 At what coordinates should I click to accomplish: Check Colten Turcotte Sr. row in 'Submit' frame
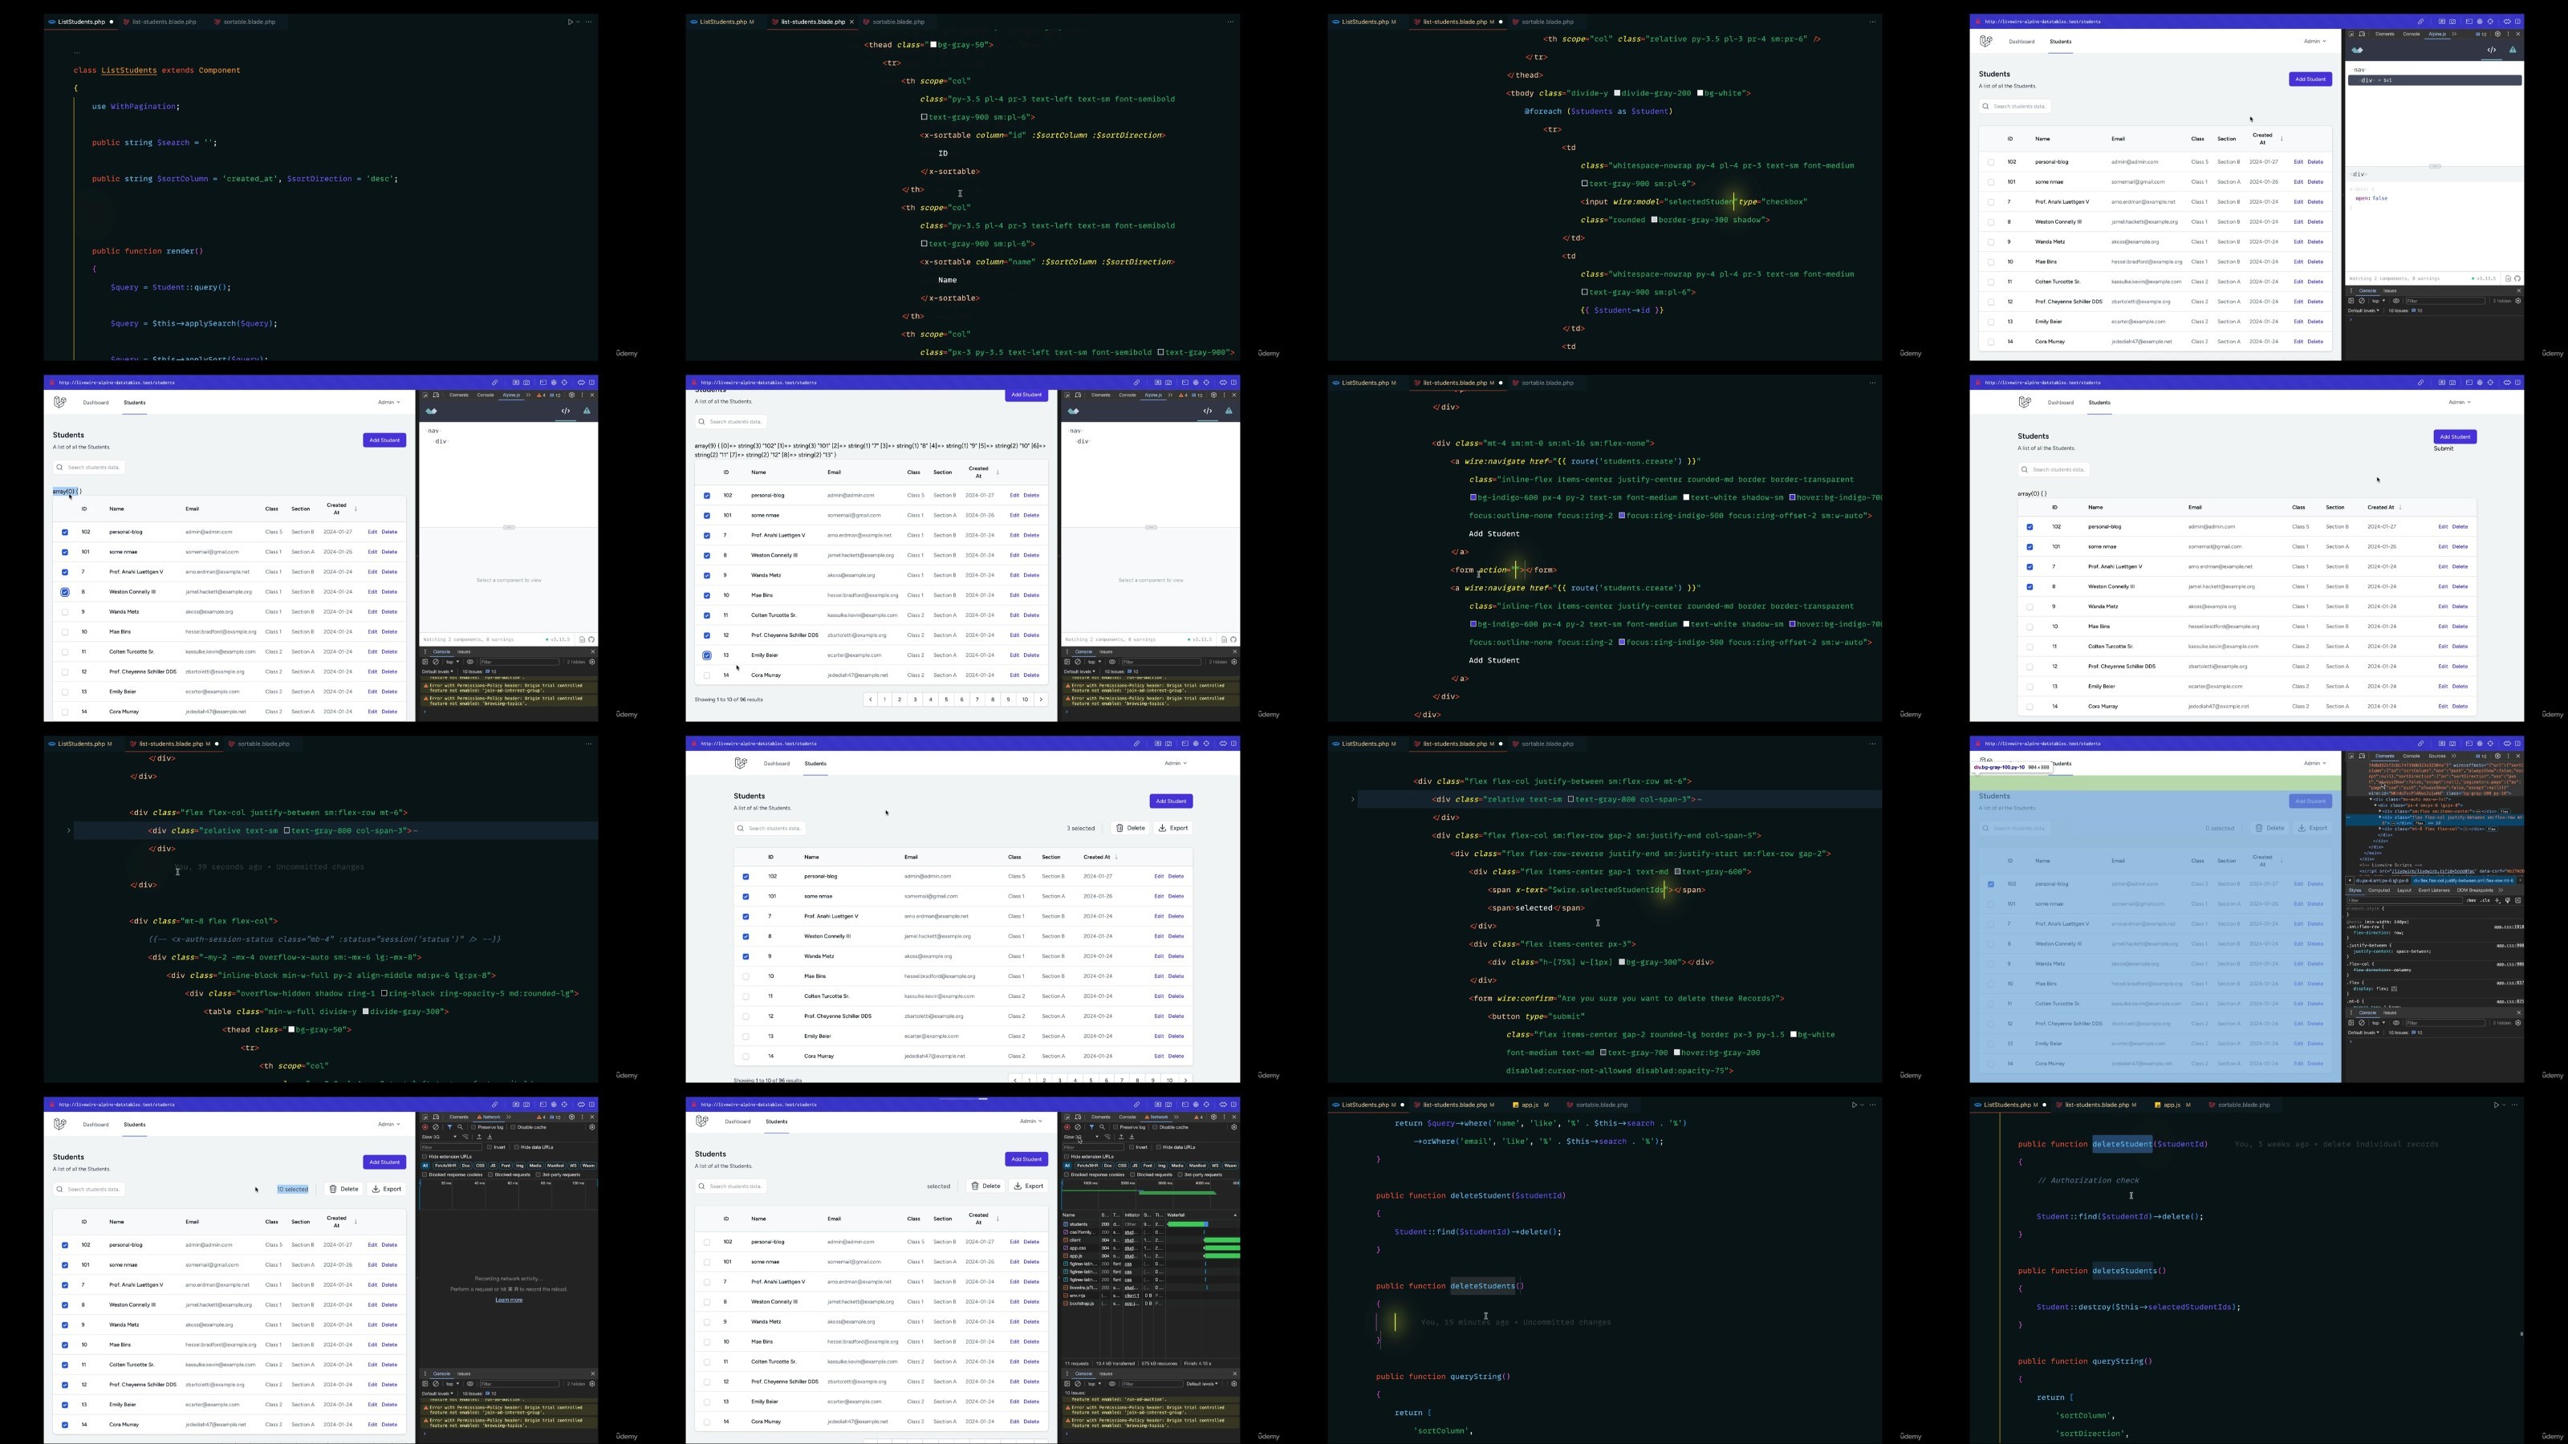(2030, 647)
